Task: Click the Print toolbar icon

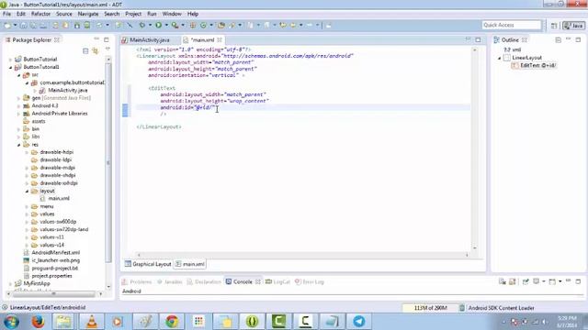Action: coord(43,26)
